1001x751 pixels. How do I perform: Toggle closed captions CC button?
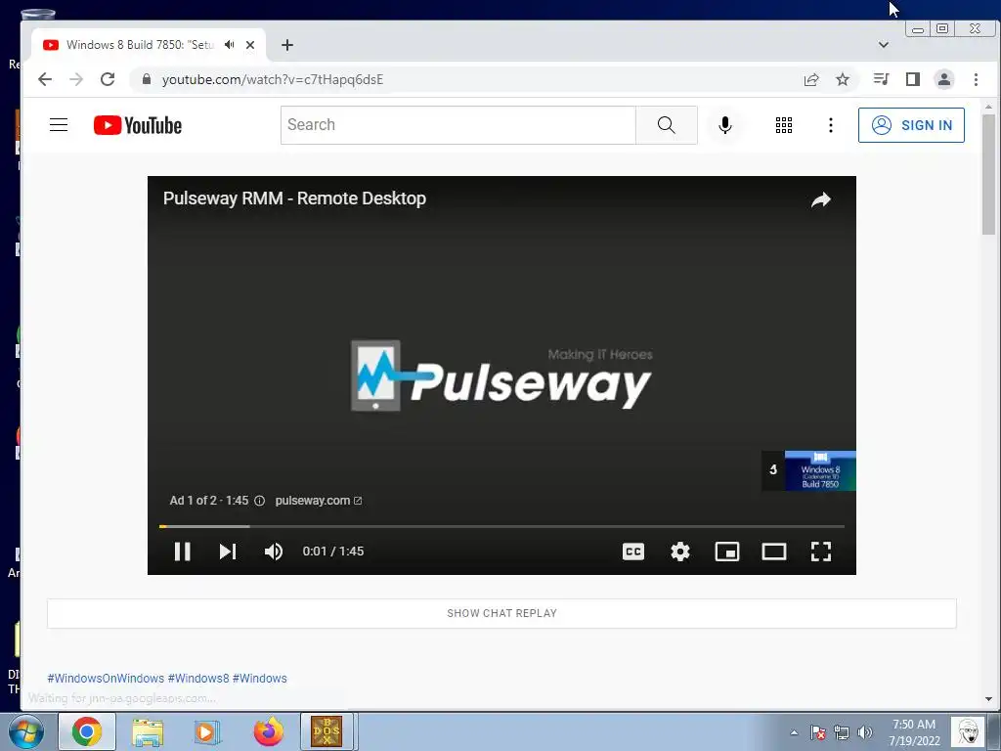[633, 552]
